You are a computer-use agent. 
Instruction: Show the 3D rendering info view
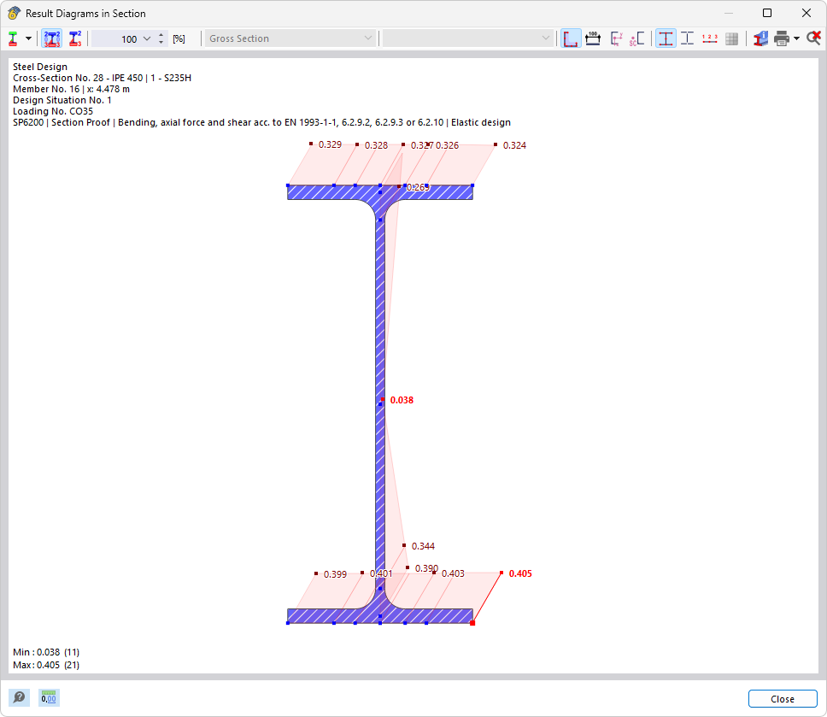pyautogui.click(x=759, y=38)
